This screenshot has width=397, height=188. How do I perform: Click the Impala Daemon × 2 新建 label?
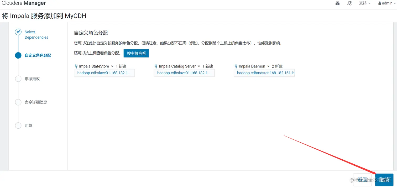point(260,66)
